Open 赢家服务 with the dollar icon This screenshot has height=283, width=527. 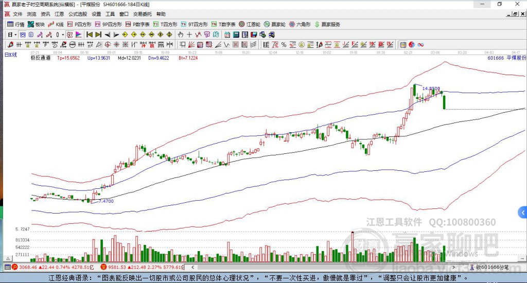(x=328, y=24)
